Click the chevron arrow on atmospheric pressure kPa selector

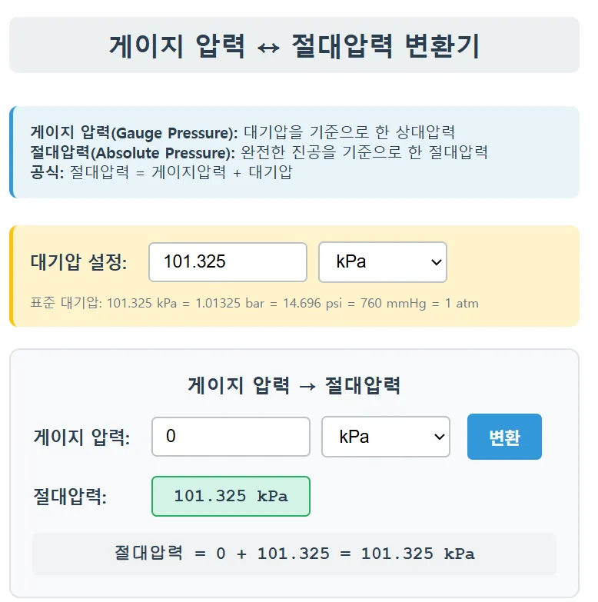pos(437,262)
